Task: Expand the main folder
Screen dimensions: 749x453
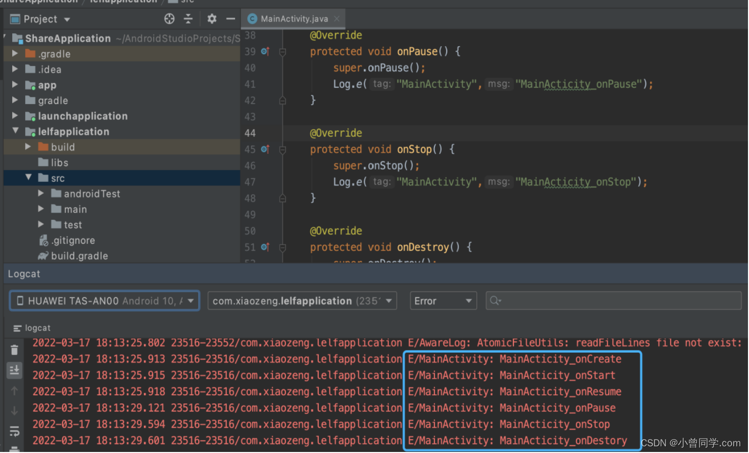Action: tap(40, 209)
